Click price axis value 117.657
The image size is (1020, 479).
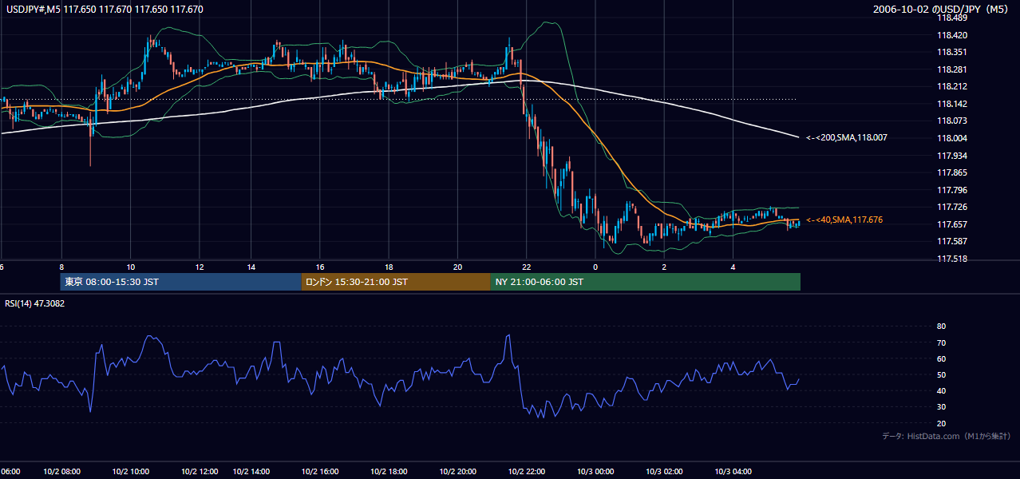[x=951, y=224]
